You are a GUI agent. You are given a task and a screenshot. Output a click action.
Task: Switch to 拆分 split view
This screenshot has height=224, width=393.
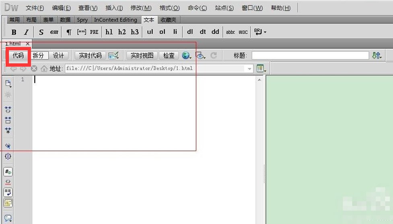[x=38, y=55]
